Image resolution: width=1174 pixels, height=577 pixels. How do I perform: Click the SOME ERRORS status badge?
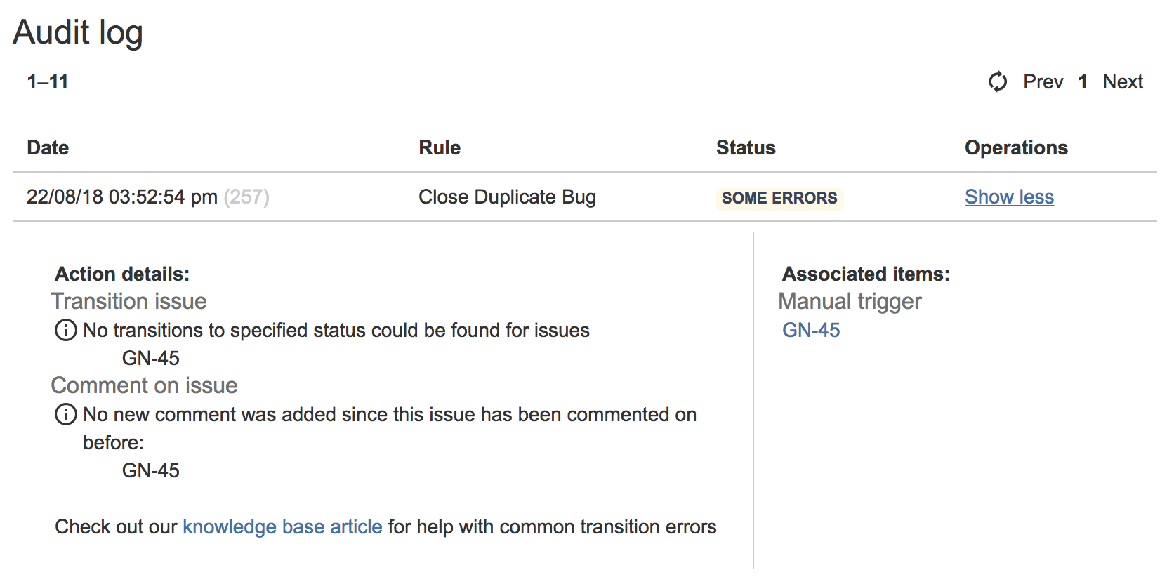[779, 198]
